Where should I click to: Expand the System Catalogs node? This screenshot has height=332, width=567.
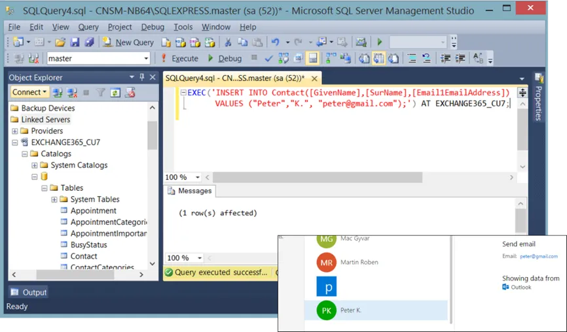click(34, 165)
